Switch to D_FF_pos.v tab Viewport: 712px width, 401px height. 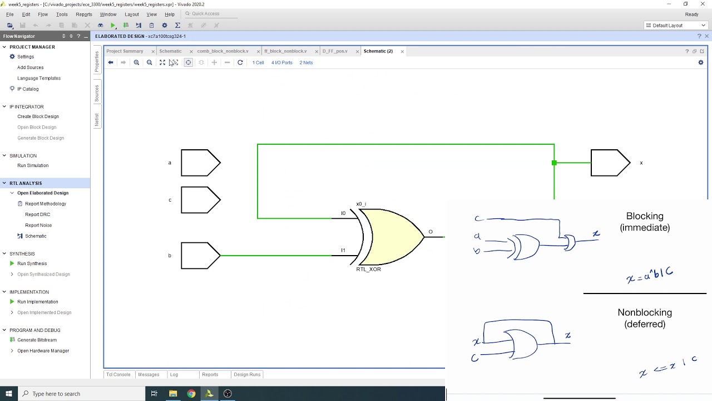pos(335,51)
